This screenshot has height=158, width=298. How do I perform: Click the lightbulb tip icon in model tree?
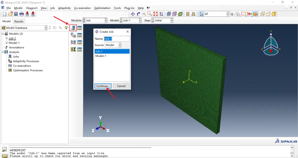point(66,28)
